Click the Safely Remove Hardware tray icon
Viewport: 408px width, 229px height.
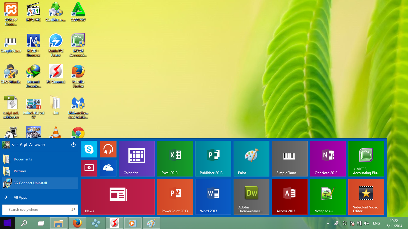[x=336, y=223]
